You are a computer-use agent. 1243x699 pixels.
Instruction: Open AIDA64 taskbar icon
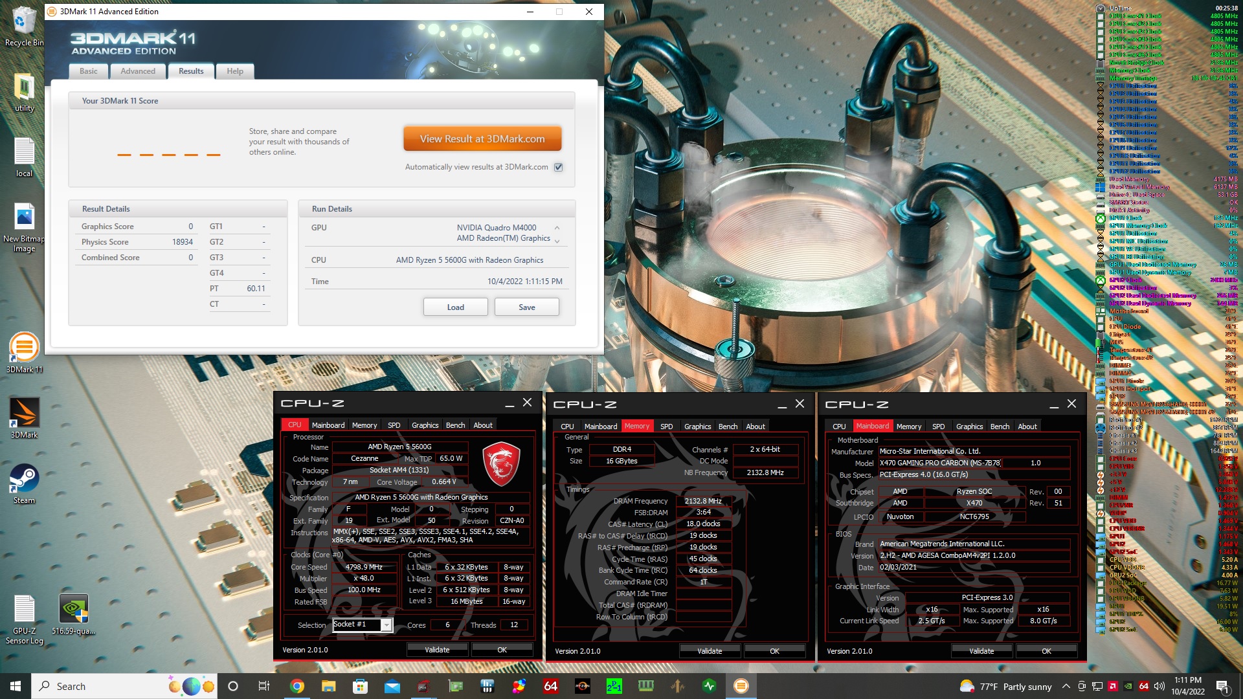click(550, 686)
